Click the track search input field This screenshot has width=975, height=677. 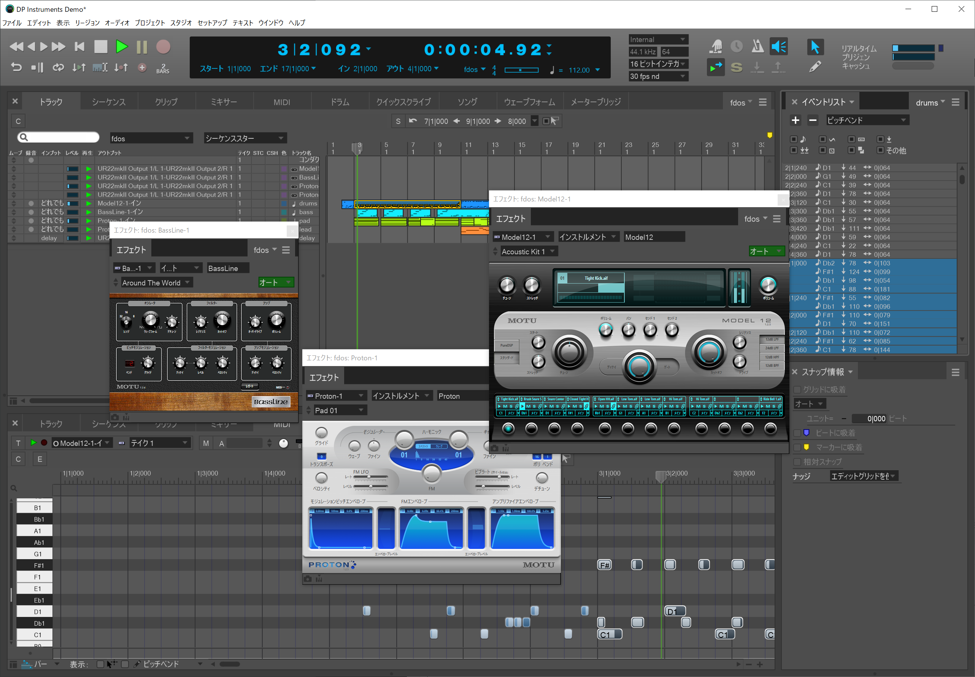pyautogui.click(x=59, y=137)
